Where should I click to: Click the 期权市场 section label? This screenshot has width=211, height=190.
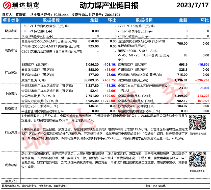[x=11, y=108]
